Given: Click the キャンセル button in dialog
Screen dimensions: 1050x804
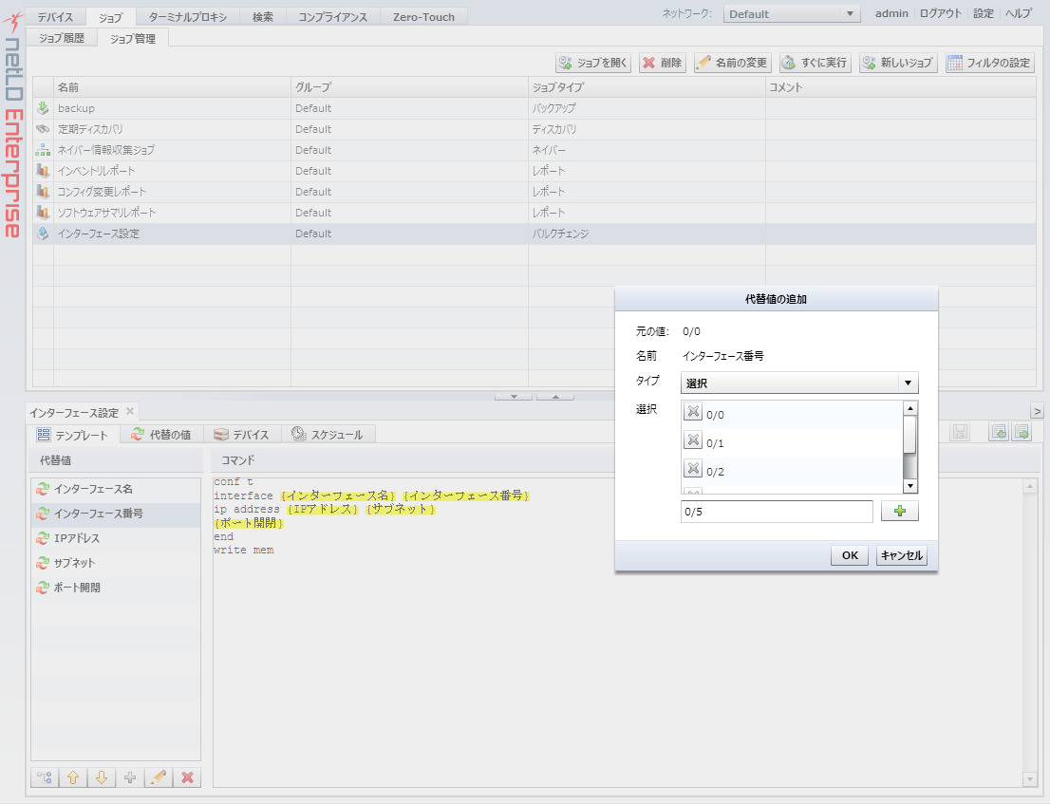Looking at the screenshot, I should (x=901, y=555).
